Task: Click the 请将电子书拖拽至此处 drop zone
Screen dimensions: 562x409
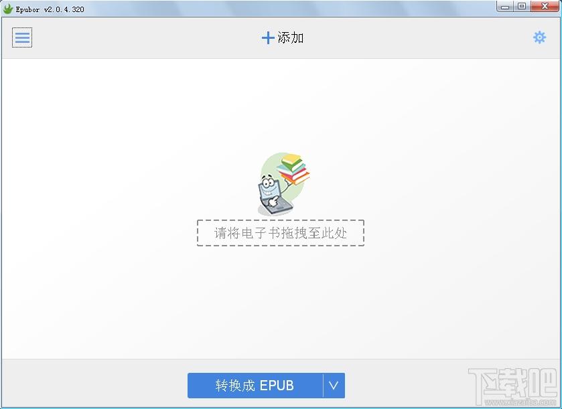Action: [x=281, y=233]
